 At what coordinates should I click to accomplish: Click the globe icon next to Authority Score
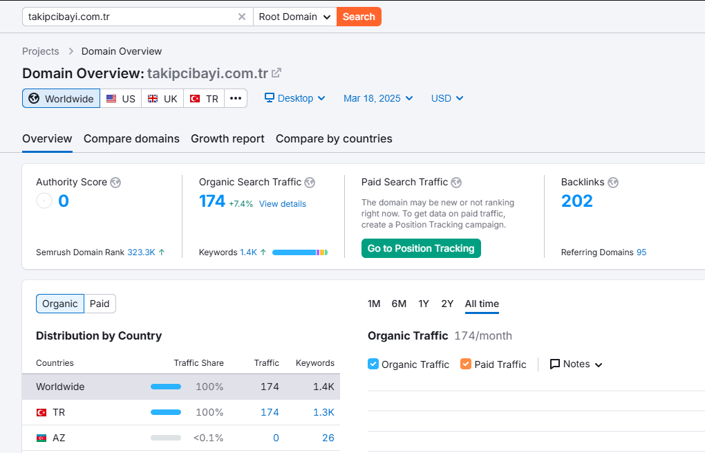115,182
